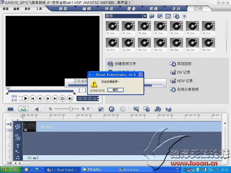
Task: Click 在线分享视频 option
Action: [184, 89]
